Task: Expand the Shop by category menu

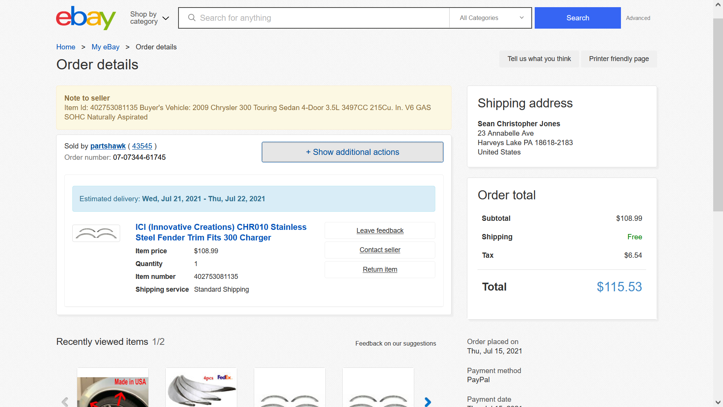Action: (x=149, y=18)
